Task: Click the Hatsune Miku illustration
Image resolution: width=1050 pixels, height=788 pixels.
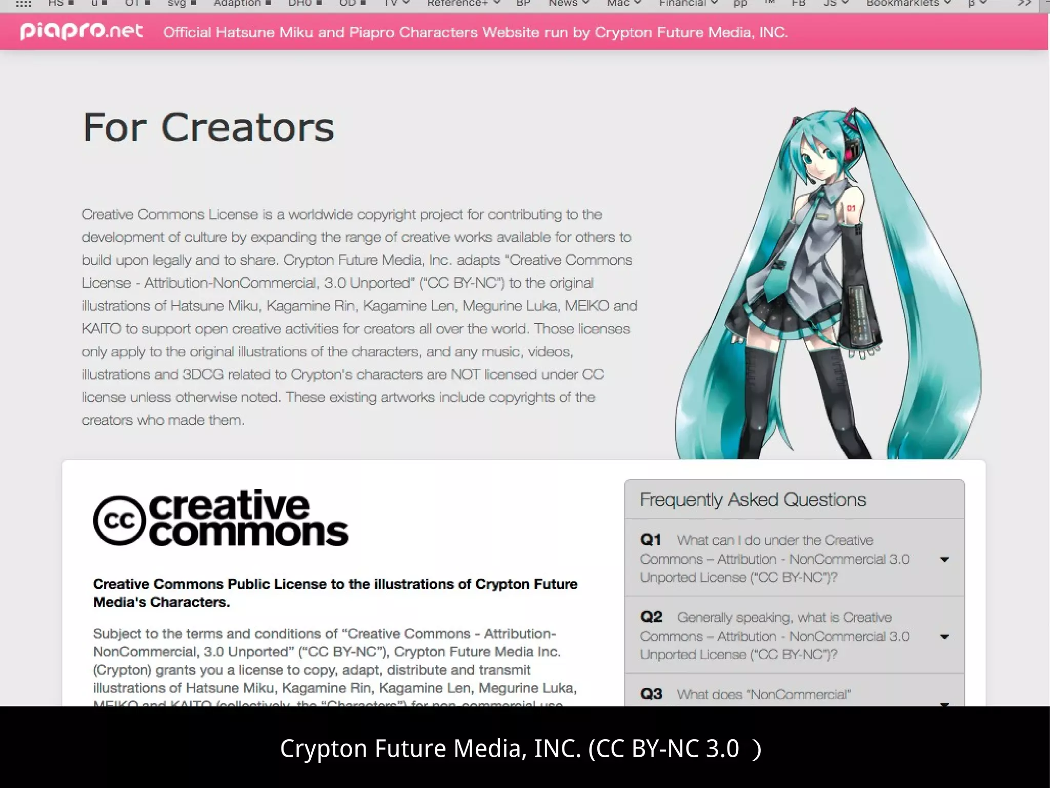Action: point(827,283)
